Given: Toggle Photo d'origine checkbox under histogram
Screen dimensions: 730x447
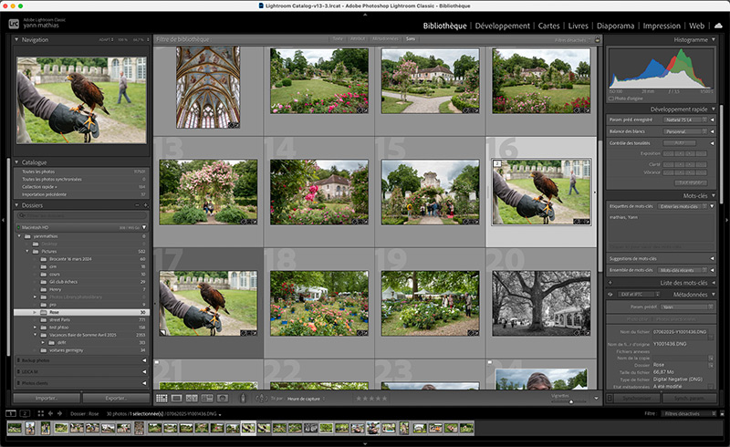Looking at the screenshot, I should (x=611, y=99).
